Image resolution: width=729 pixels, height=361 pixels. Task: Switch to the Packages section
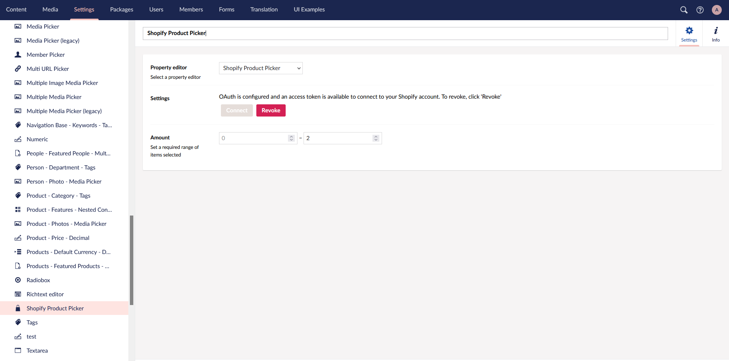(121, 10)
